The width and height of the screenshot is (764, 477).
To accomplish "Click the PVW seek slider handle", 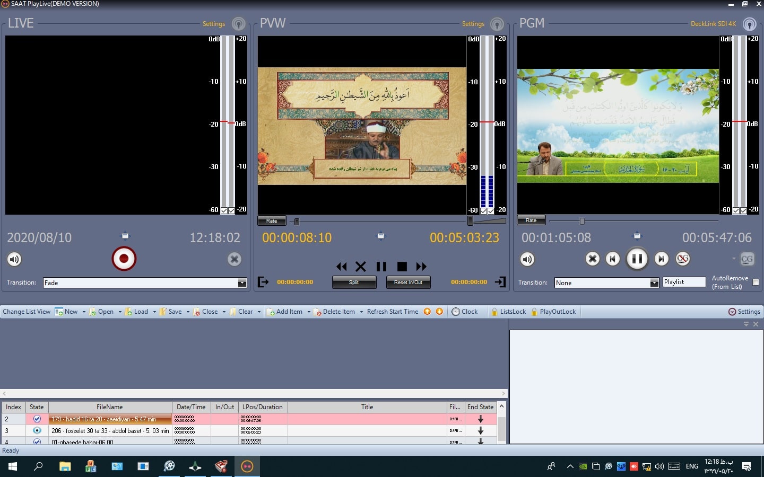I will click(297, 222).
